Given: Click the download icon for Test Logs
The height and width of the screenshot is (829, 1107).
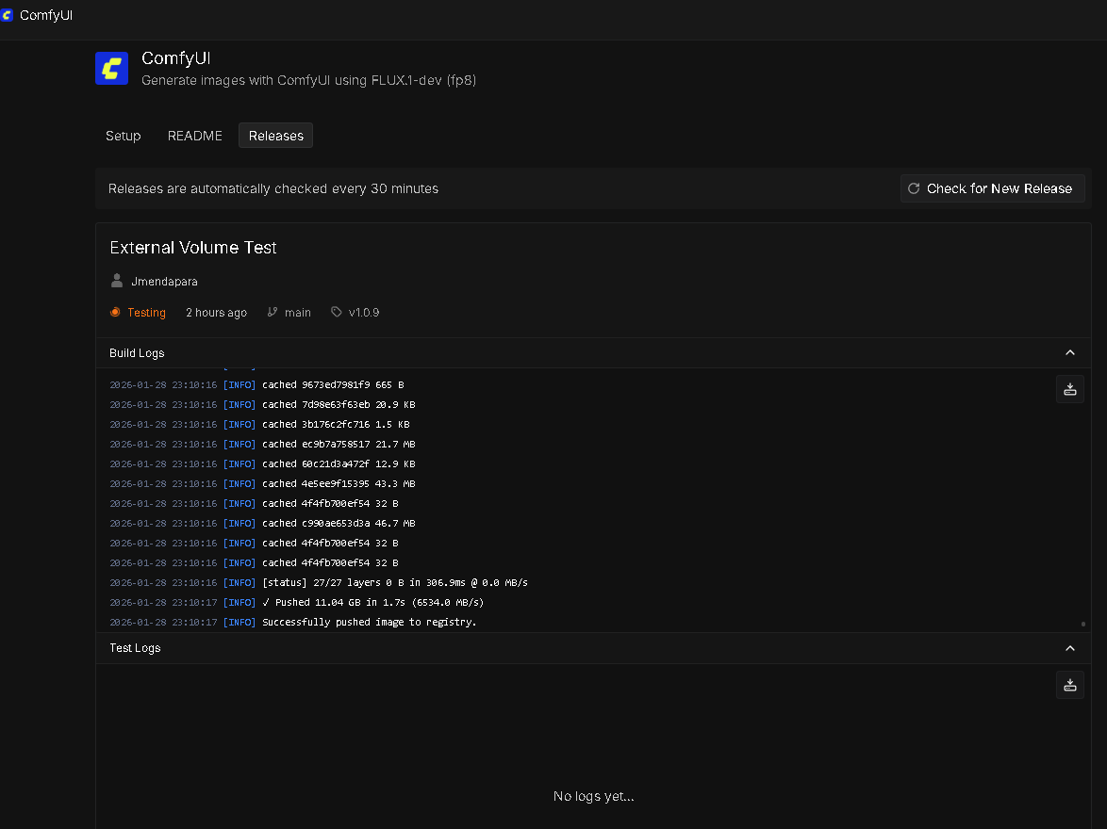Looking at the screenshot, I should coord(1070,685).
